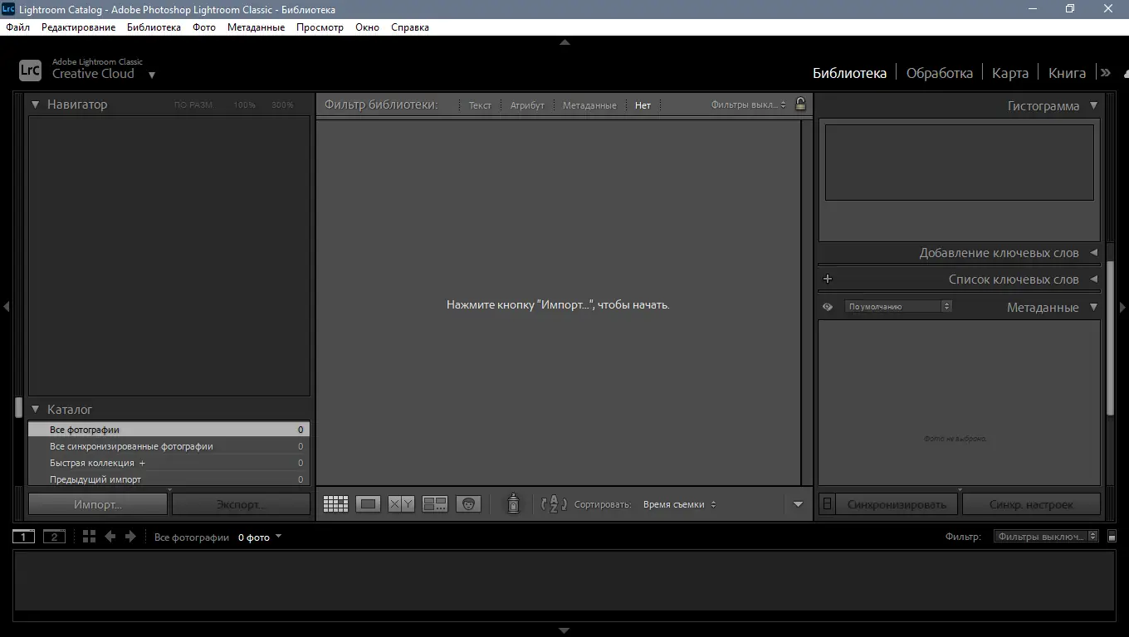Expand the Добавление ключевых слов panel

point(1093,253)
